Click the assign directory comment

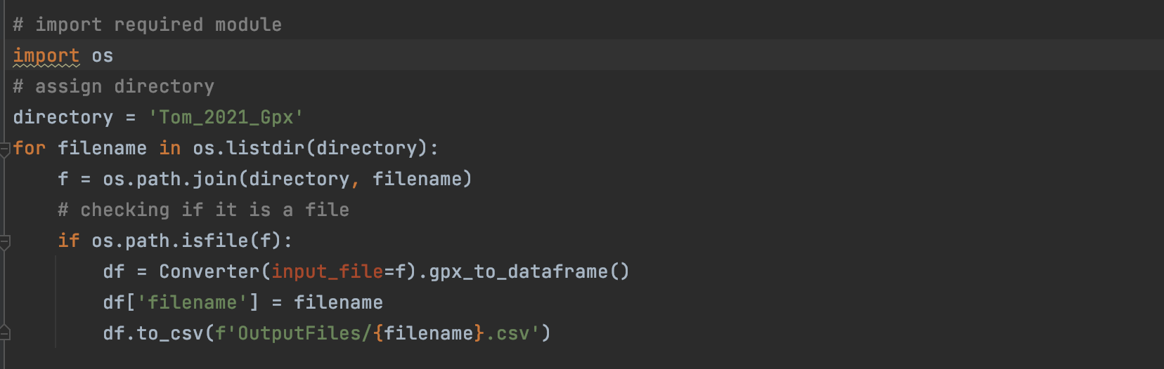(113, 86)
